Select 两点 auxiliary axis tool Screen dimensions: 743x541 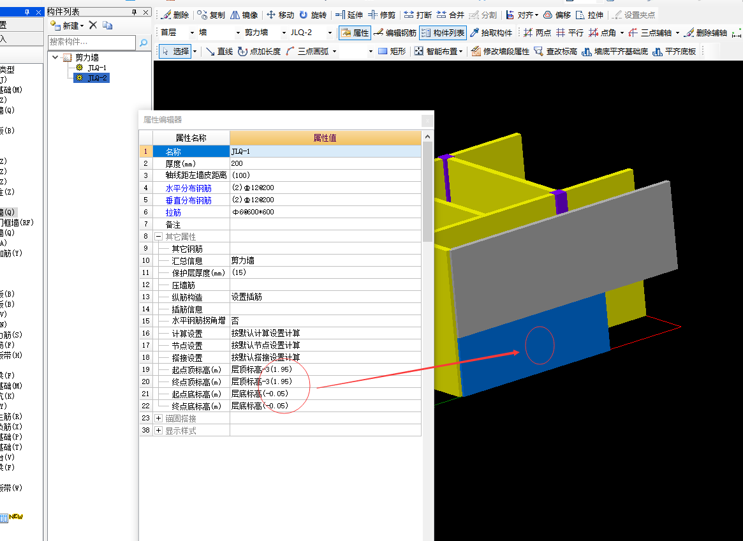pos(538,33)
